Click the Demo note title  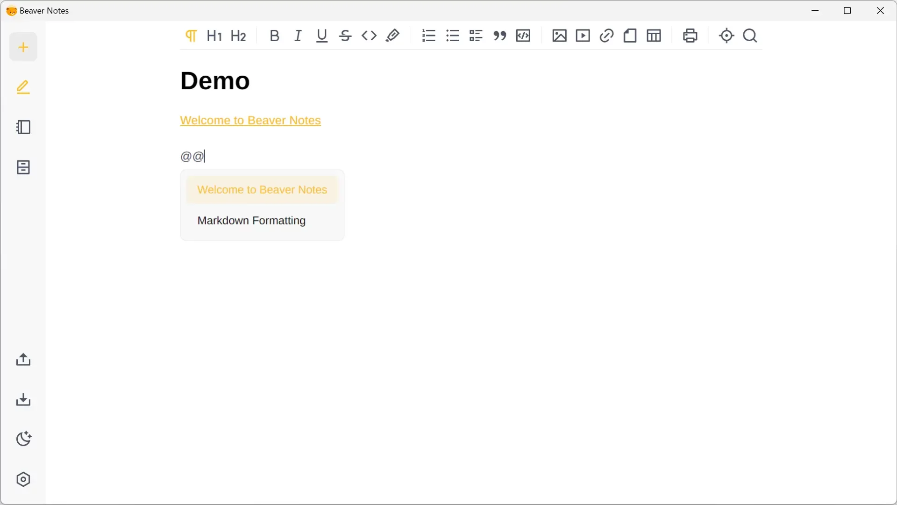point(215,80)
